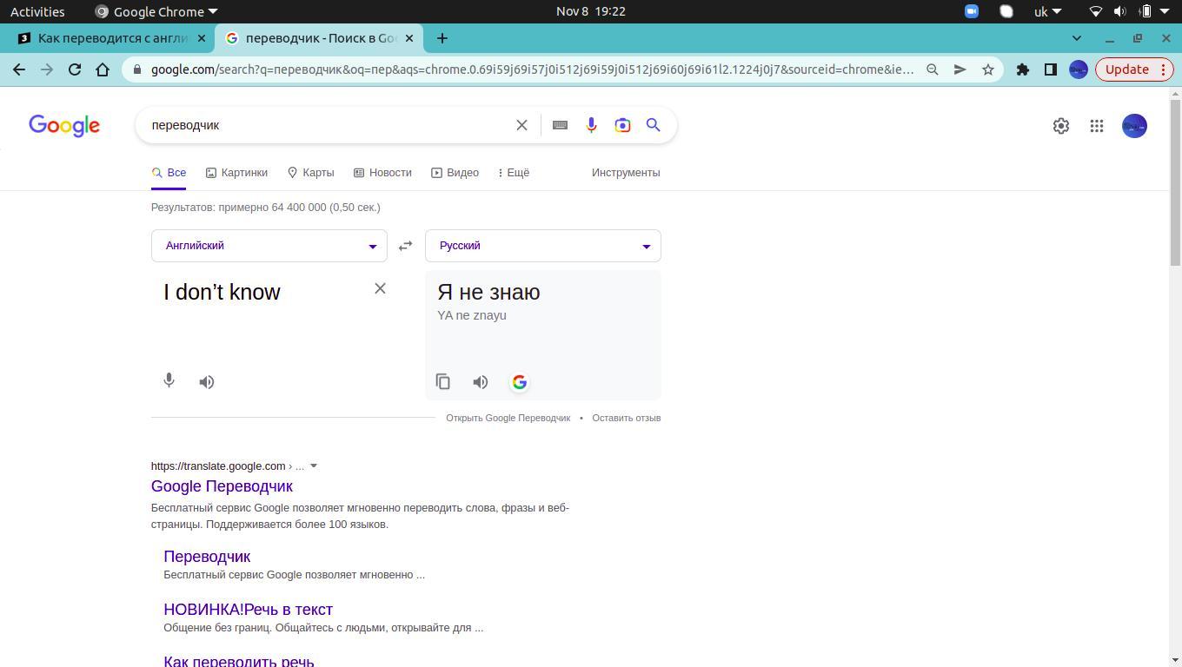Click the address bar URL
Image resolution: width=1182 pixels, height=667 pixels.
tap(532, 69)
